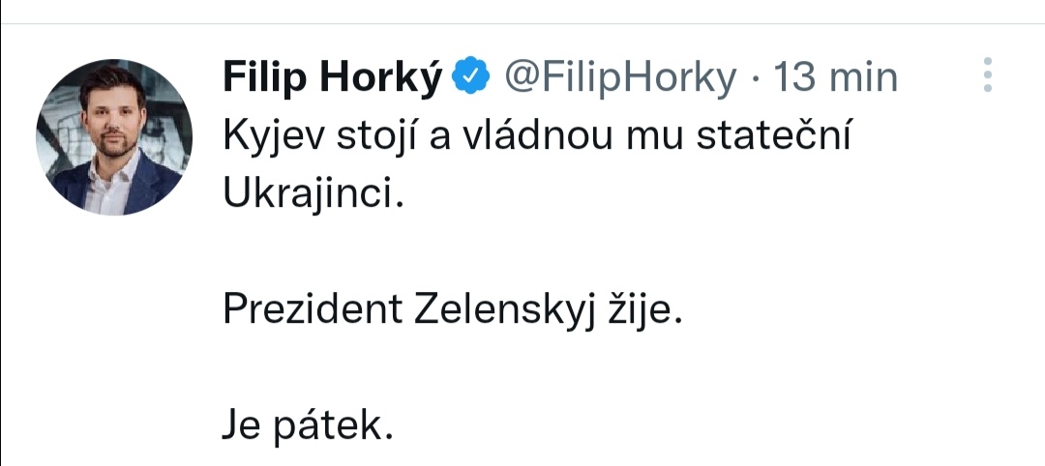Click the display name Filip Horký
This screenshot has width=1045, height=466.
(x=332, y=76)
